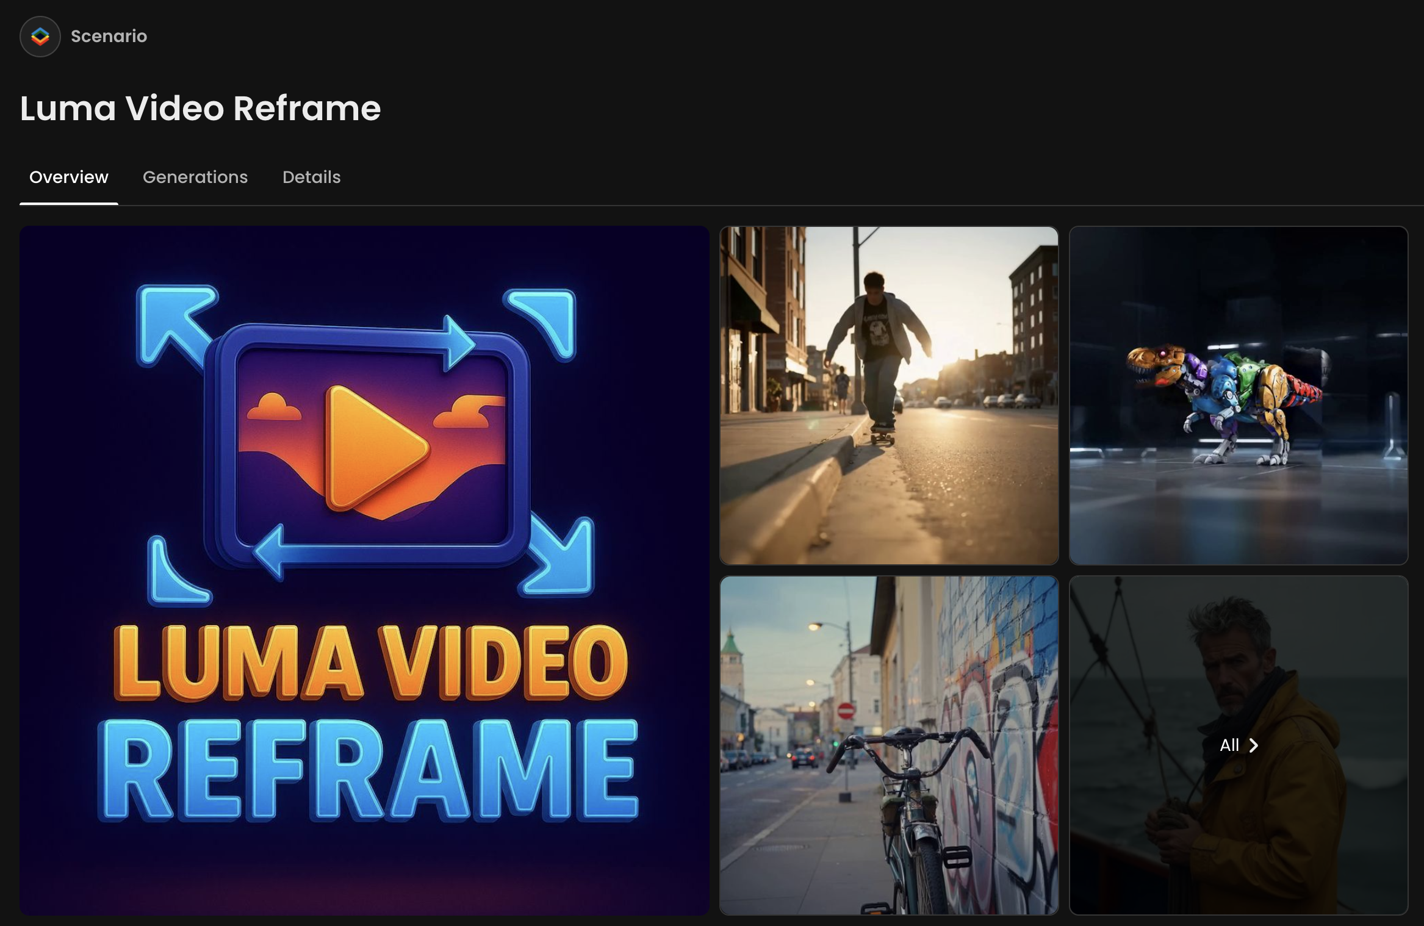Click the All button on the last thumbnail

[1239, 745]
